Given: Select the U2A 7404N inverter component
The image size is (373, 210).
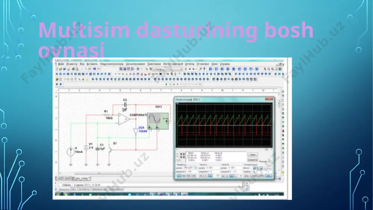Looking at the screenshot, I should [x=136, y=131].
